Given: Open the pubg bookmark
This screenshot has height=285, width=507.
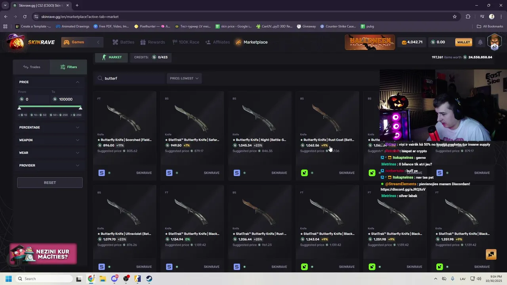Looking at the screenshot, I should click(x=367, y=27).
